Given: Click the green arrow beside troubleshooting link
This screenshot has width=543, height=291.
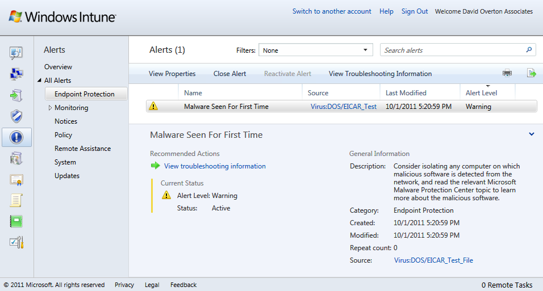Looking at the screenshot, I should [x=156, y=166].
